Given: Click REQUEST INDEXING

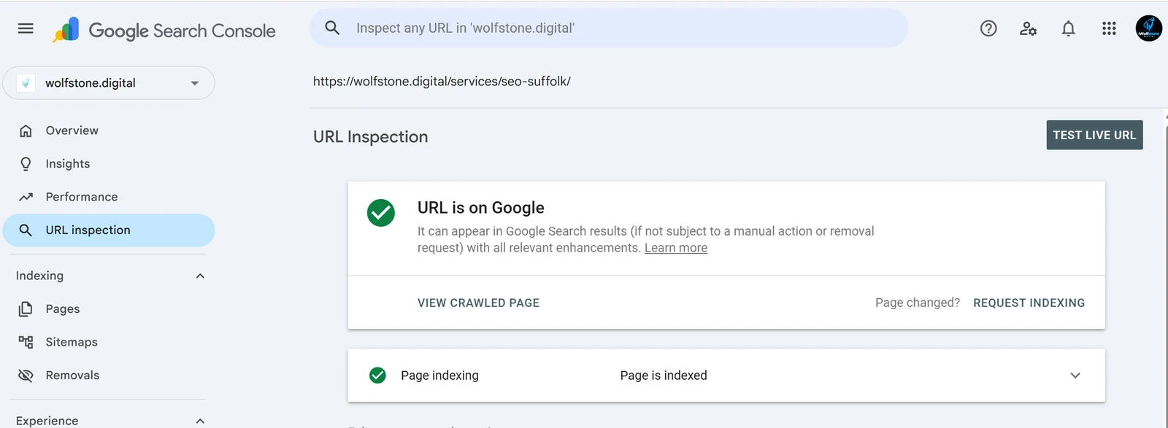Looking at the screenshot, I should [x=1029, y=303].
